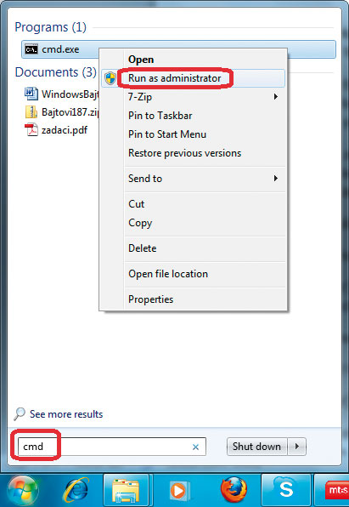This screenshot has width=349, height=507.
Task: Select Open file location
Action: click(168, 274)
